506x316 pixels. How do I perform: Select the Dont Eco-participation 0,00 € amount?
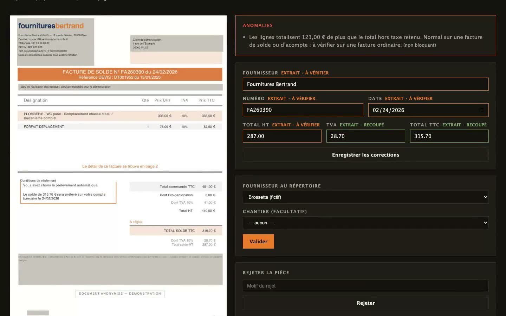tap(210, 195)
